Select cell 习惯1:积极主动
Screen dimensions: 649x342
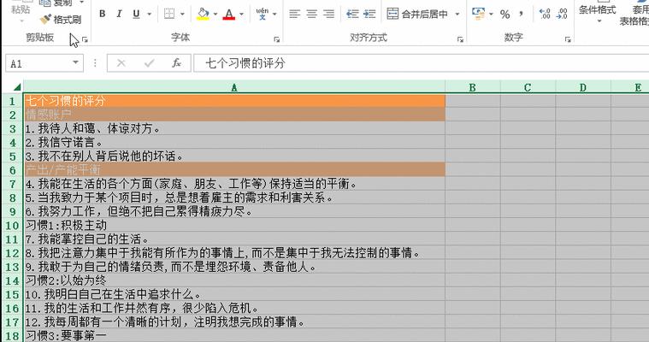(x=234, y=225)
